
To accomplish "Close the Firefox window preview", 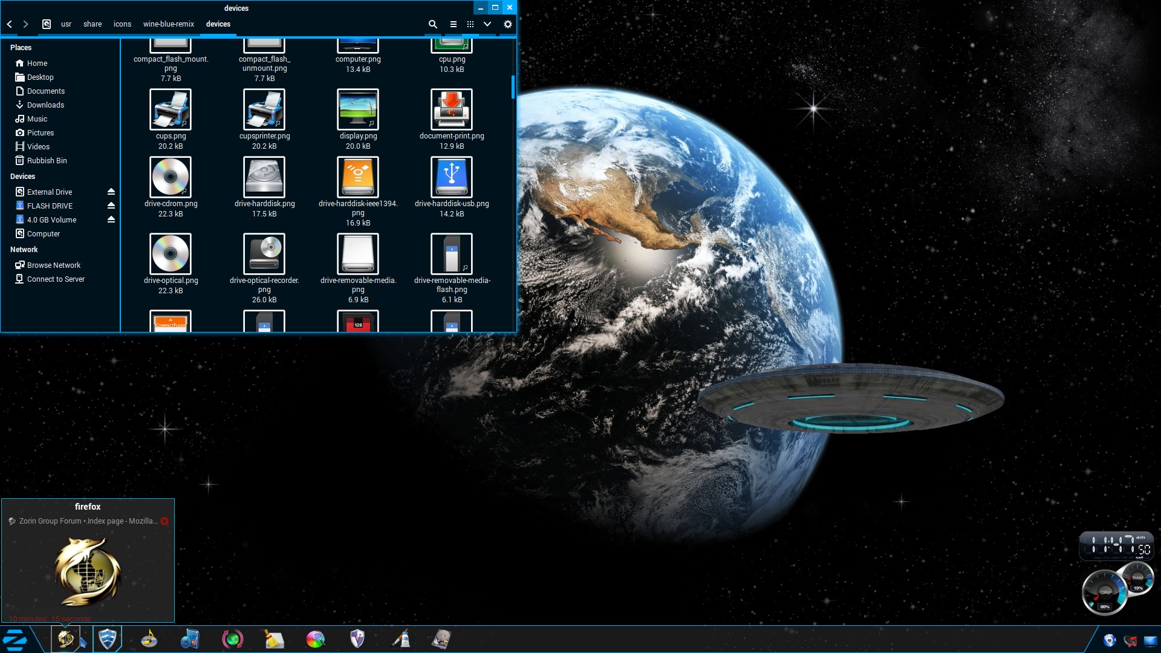I will 164,521.
